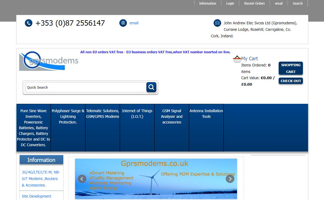Screen dimensions: 324x200
Task: Click the Information sidebar heading
Action: (41, 160)
